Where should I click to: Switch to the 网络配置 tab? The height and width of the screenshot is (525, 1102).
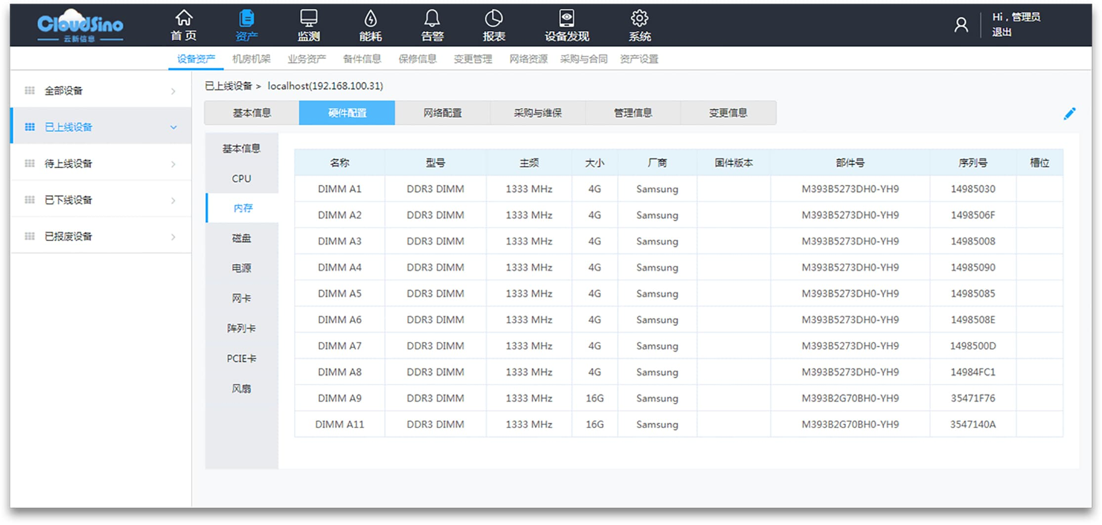pos(442,113)
